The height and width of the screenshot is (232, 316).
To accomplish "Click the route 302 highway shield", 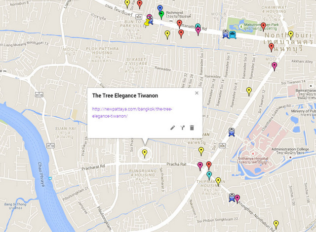I will click(x=139, y=17).
